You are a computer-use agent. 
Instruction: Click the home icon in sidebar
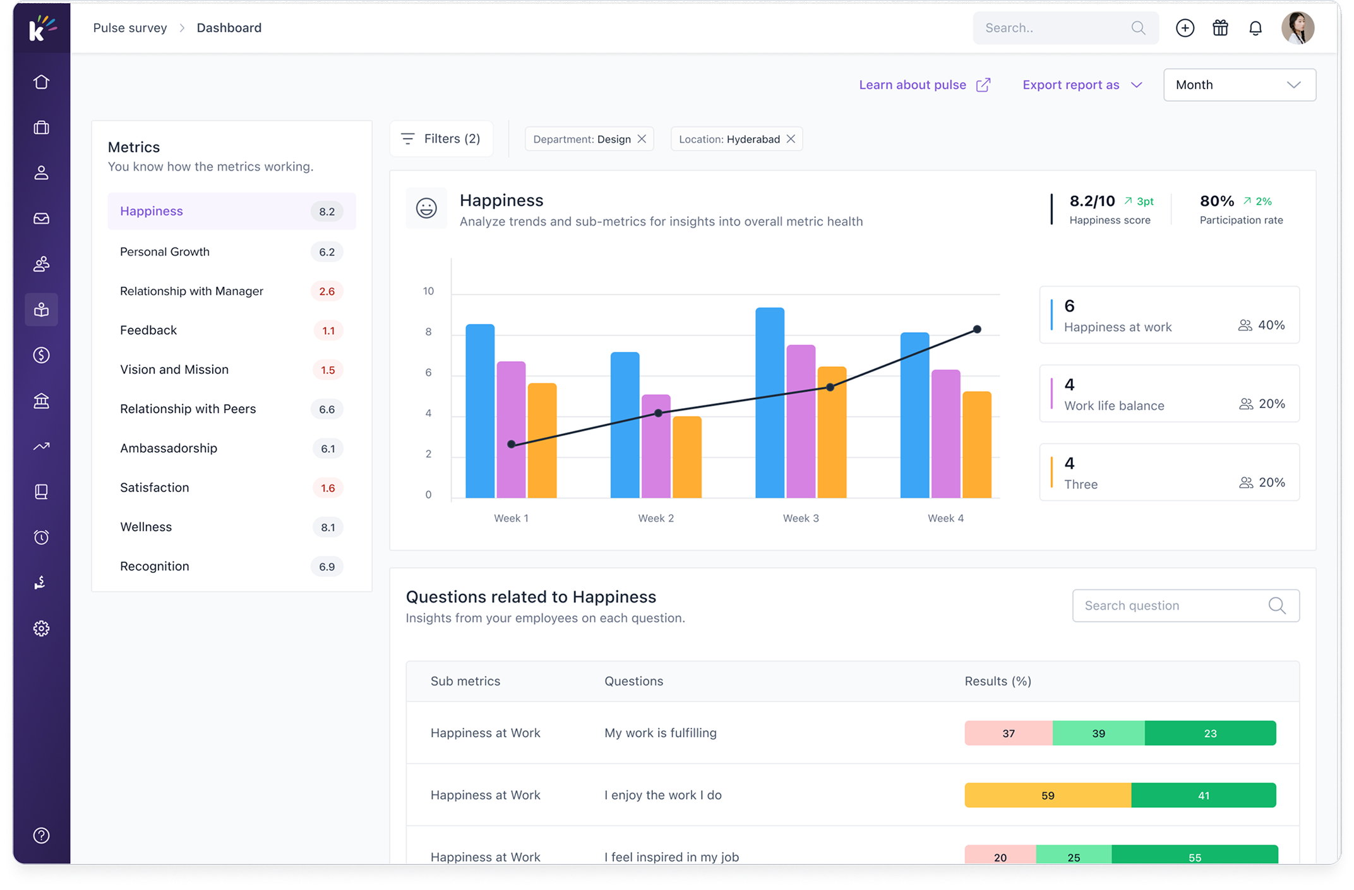coord(41,82)
